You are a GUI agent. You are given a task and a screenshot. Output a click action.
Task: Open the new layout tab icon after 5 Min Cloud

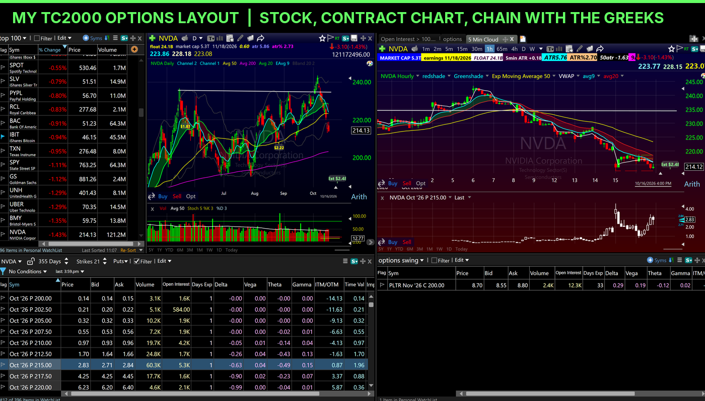coord(523,39)
